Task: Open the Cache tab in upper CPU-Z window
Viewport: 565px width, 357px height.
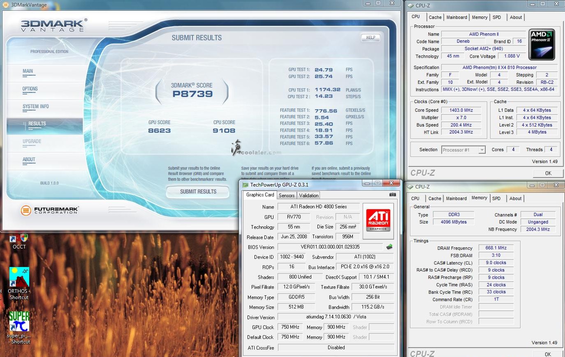Action: [x=435, y=17]
